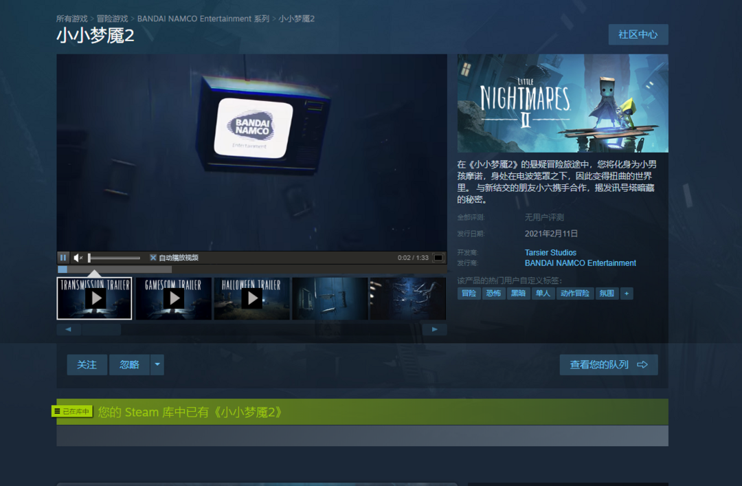742x486 pixels.
Task: Click 查看您的队列 queue button
Action: (x=608, y=365)
